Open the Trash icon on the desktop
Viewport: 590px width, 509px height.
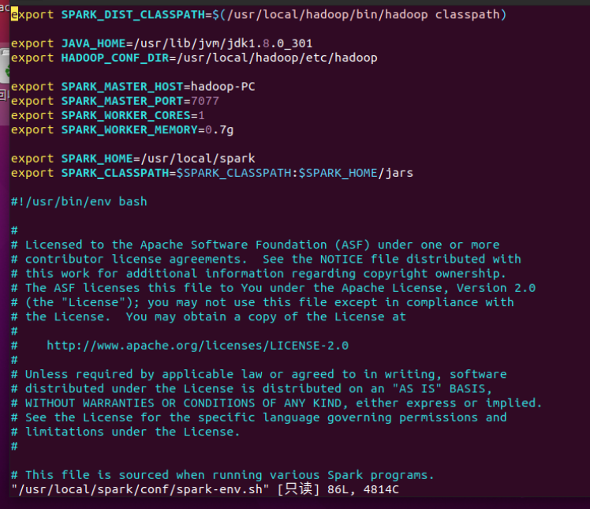(x=5, y=66)
